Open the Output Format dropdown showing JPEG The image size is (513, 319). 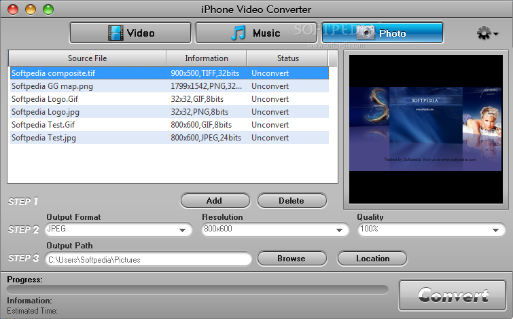tap(118, 229)
